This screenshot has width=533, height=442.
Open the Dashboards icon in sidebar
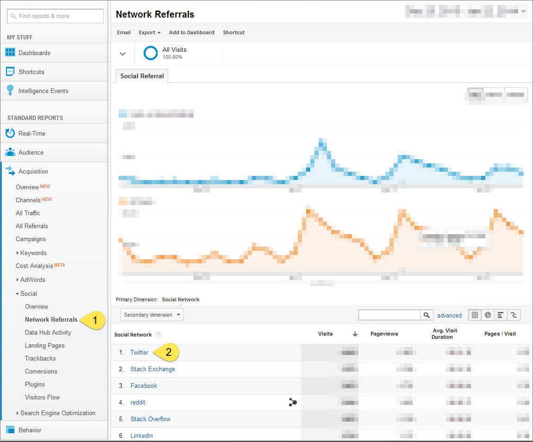tap(10, 52)
